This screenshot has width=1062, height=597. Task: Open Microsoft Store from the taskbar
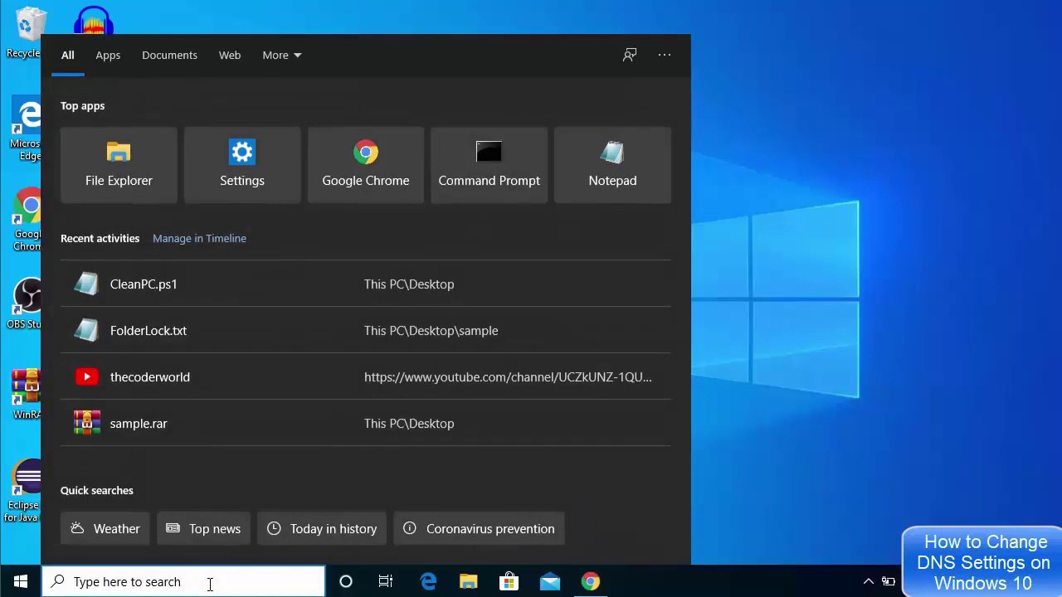[x=509, y=581]
